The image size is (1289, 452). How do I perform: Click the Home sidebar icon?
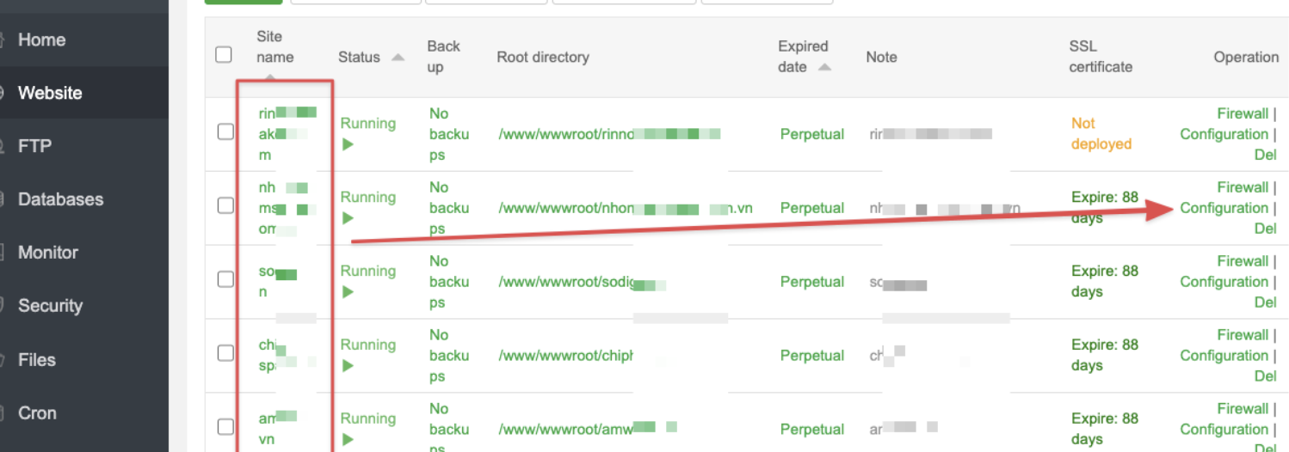3,40
